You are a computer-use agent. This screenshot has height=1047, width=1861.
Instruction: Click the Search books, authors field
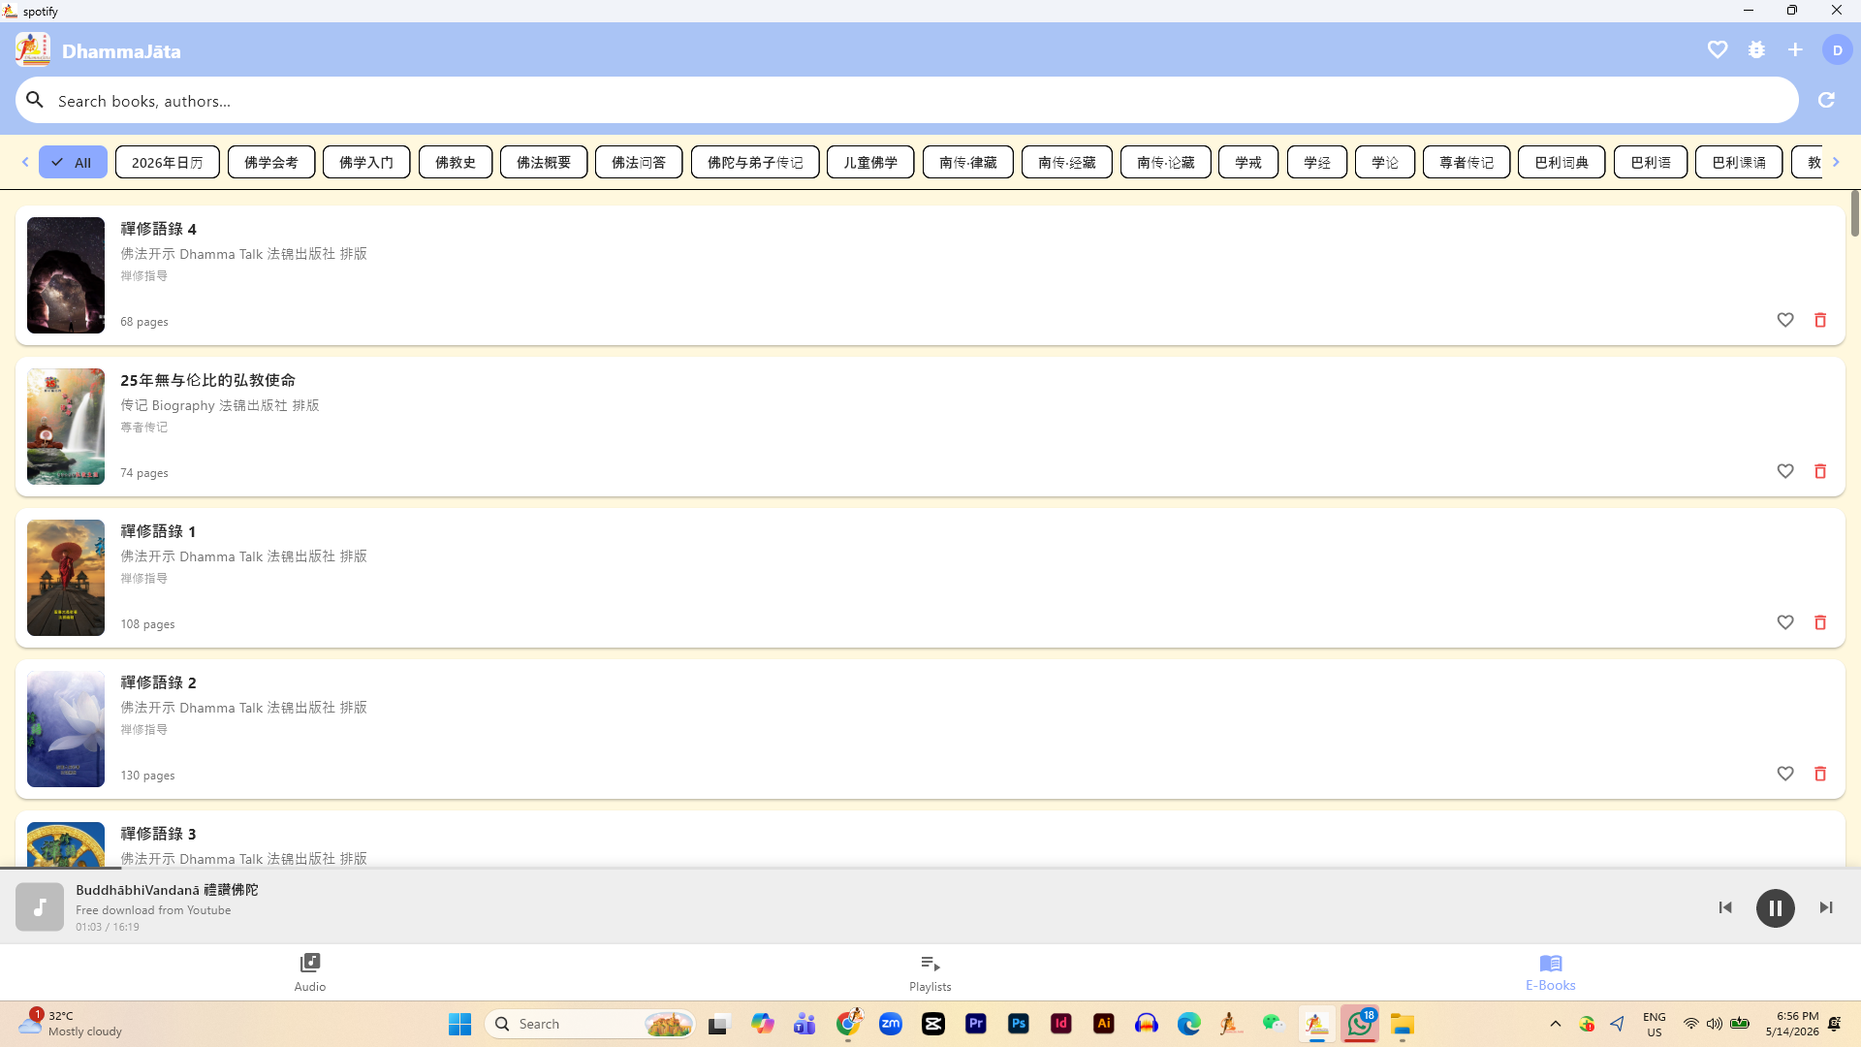tap(906, 100)
